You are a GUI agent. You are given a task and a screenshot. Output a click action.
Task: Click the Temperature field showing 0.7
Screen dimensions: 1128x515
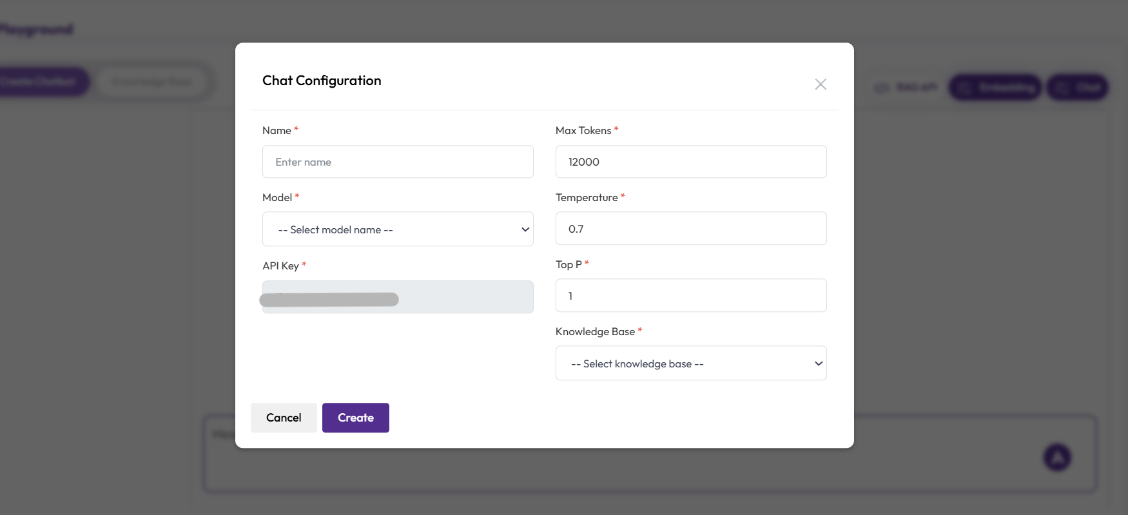[690, 229]
